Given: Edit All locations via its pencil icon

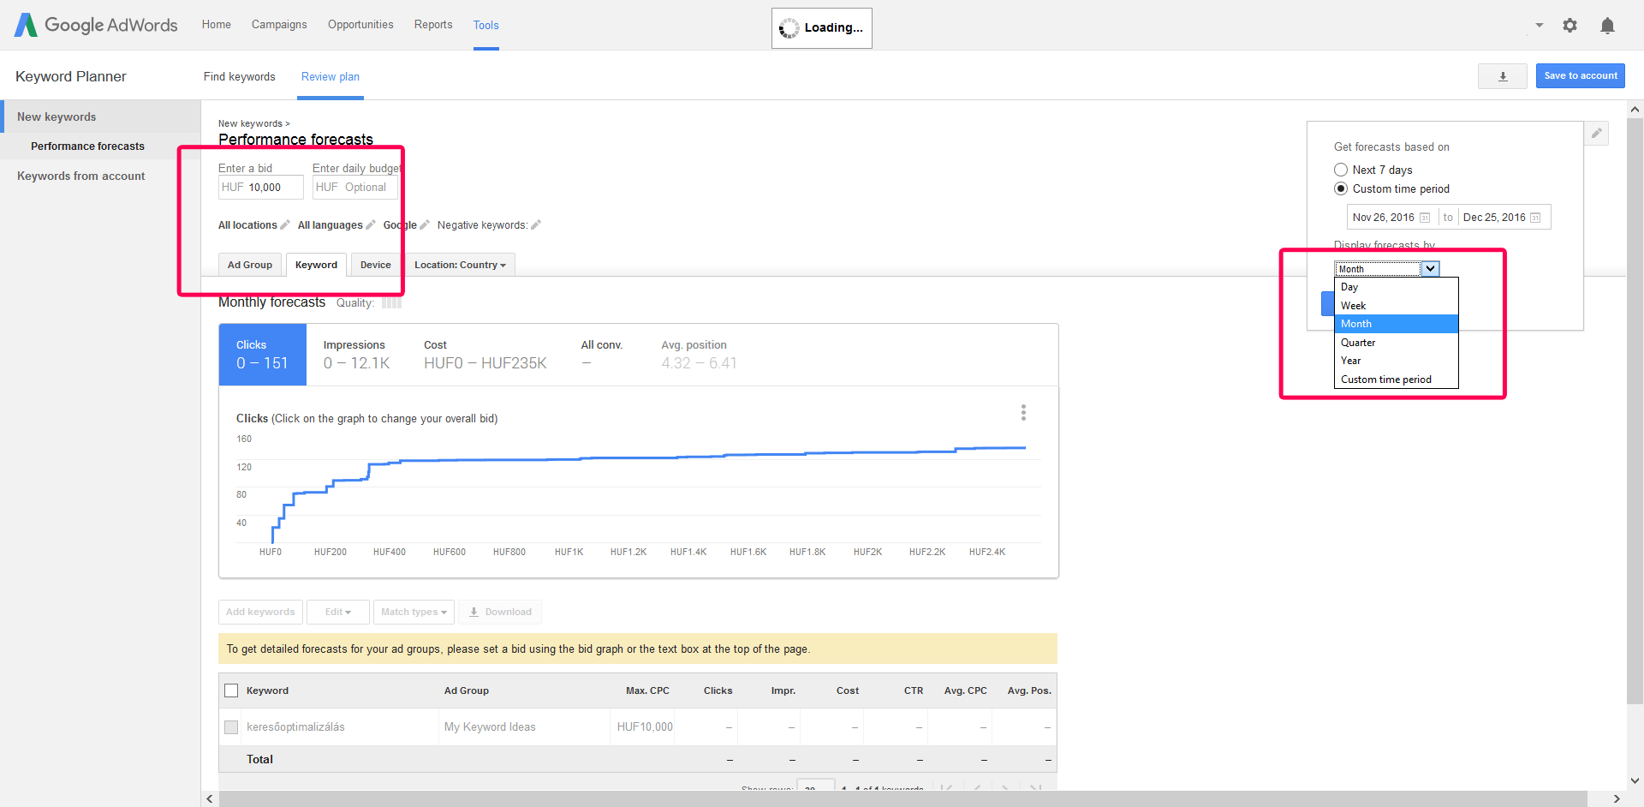Looking at the screenshot, I should point(285,225).
